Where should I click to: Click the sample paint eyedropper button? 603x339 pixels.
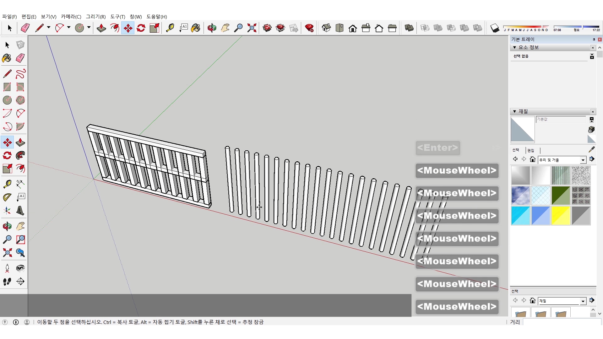pos(591,149)
